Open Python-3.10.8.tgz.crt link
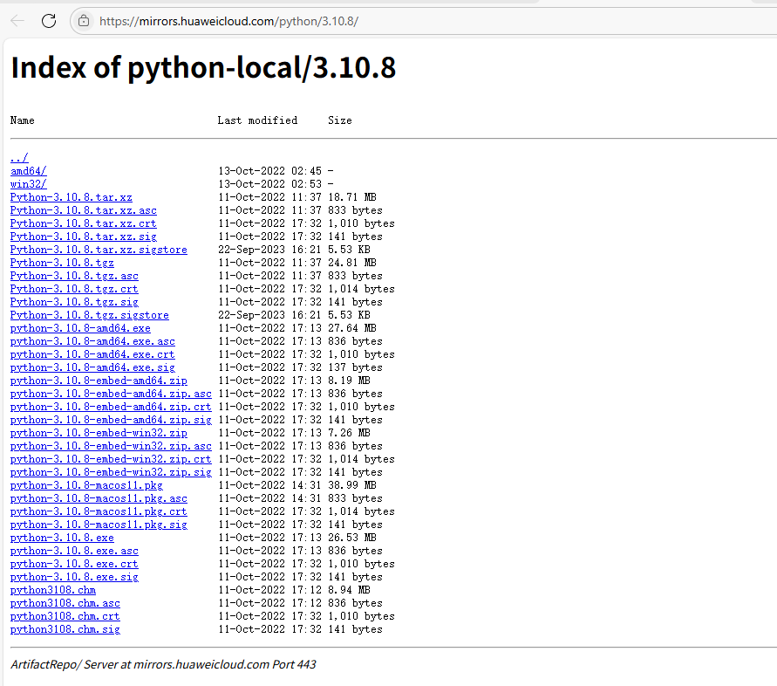The height and width of the screenshot is (686, 777). pos(74,289)
